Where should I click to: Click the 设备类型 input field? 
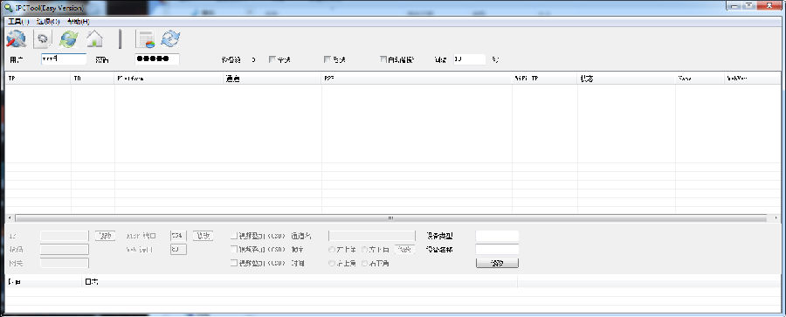[x=497, y=236]
